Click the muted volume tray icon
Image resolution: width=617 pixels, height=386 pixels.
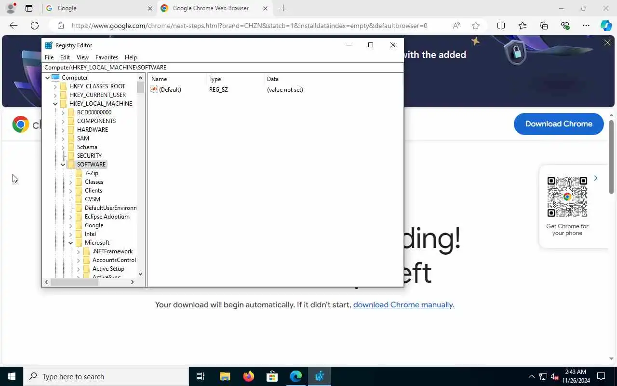click(554, 376)
